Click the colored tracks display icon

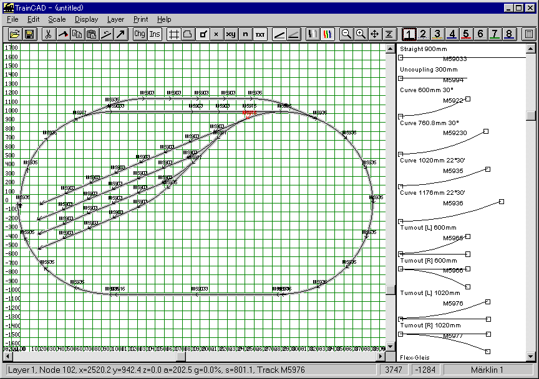(328, 34)
